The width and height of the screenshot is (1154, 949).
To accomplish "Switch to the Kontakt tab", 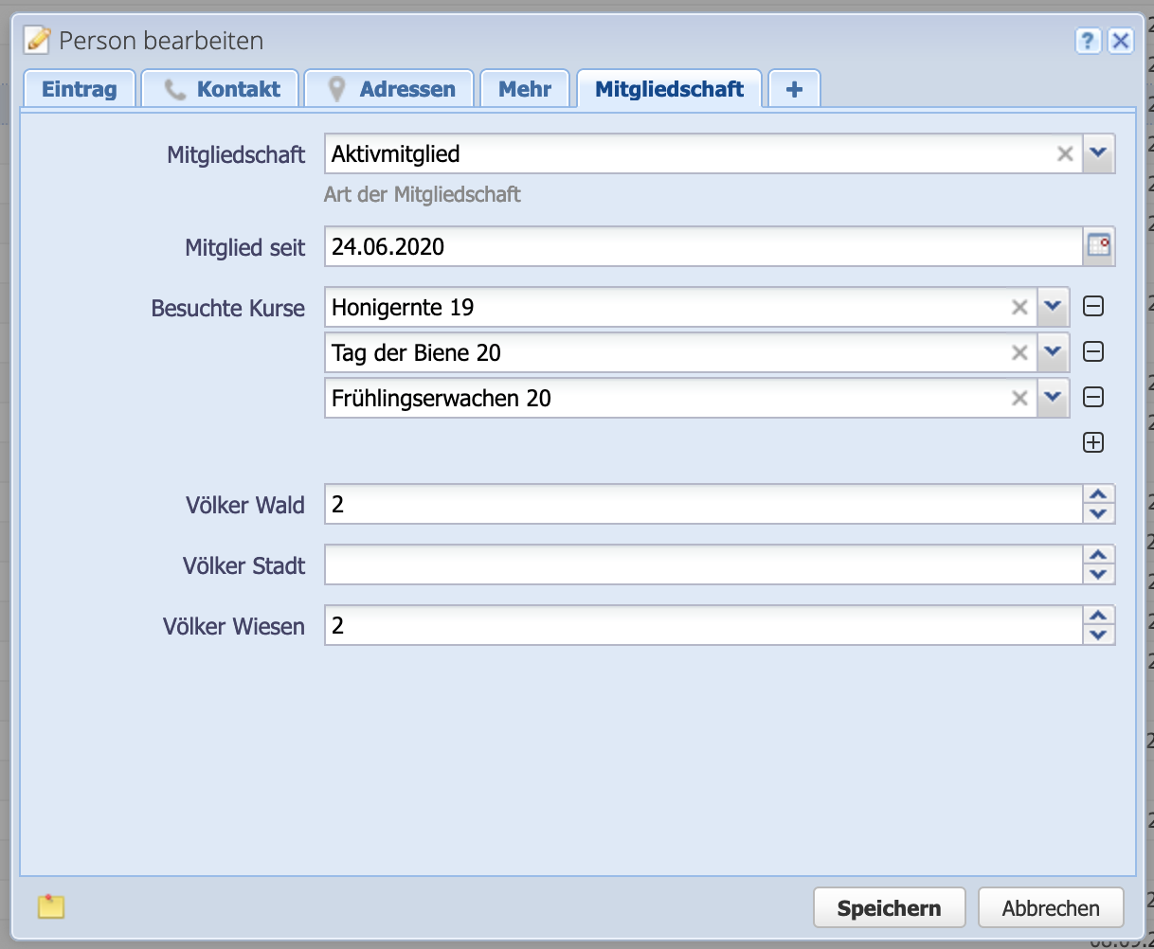I will [221, 89].
